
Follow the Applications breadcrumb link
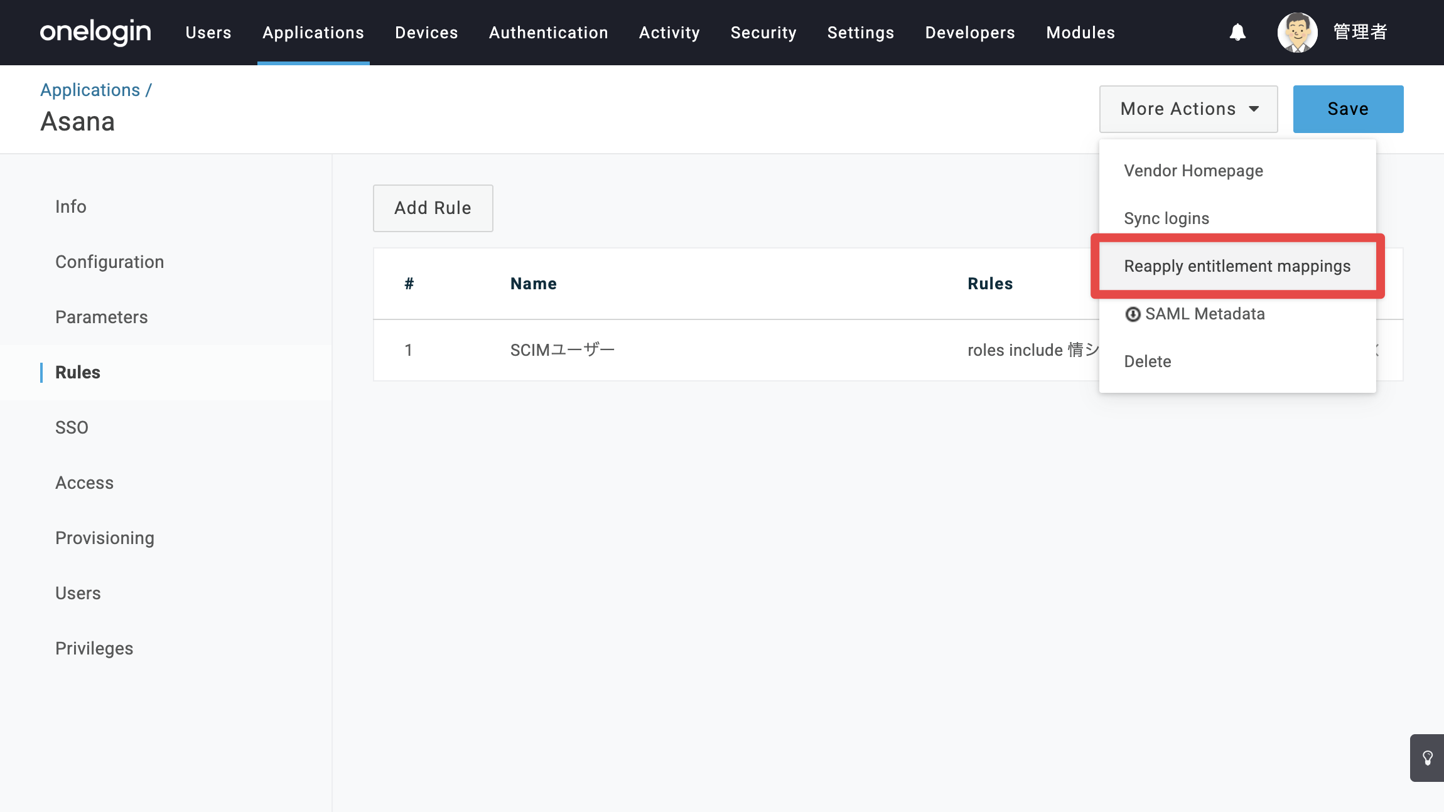click(90, 90)
